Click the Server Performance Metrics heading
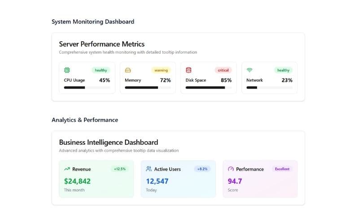Viewport: 359px width, 224px height. [x=102, y=44]
